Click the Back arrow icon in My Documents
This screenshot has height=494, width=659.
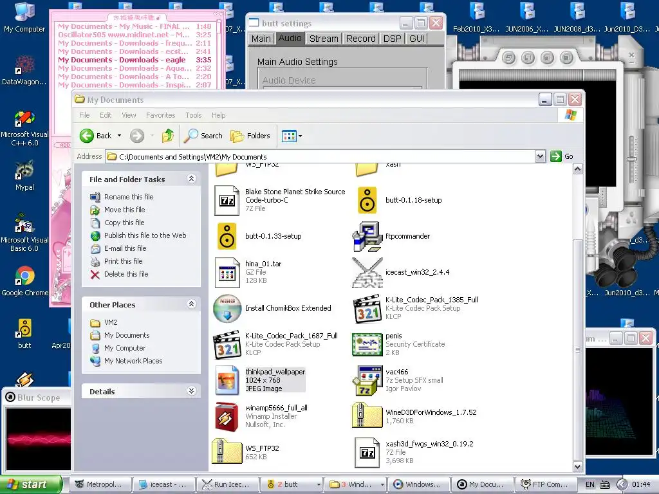point(87,136)
